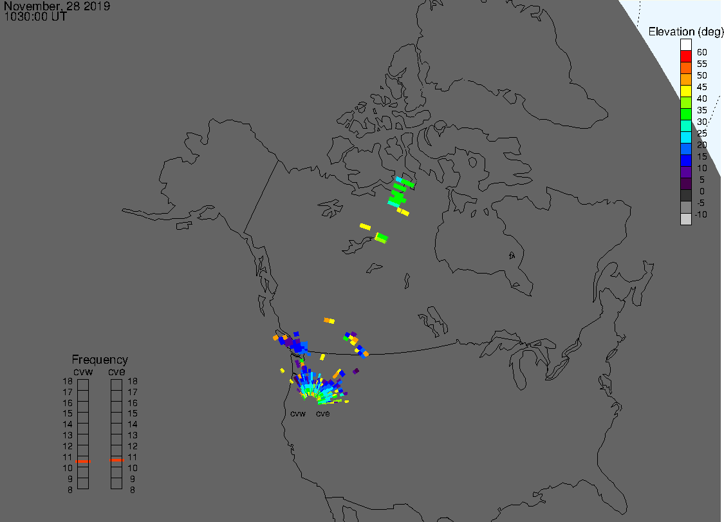
Task: Click the Frequency panel title
Action: click(100, 359)
